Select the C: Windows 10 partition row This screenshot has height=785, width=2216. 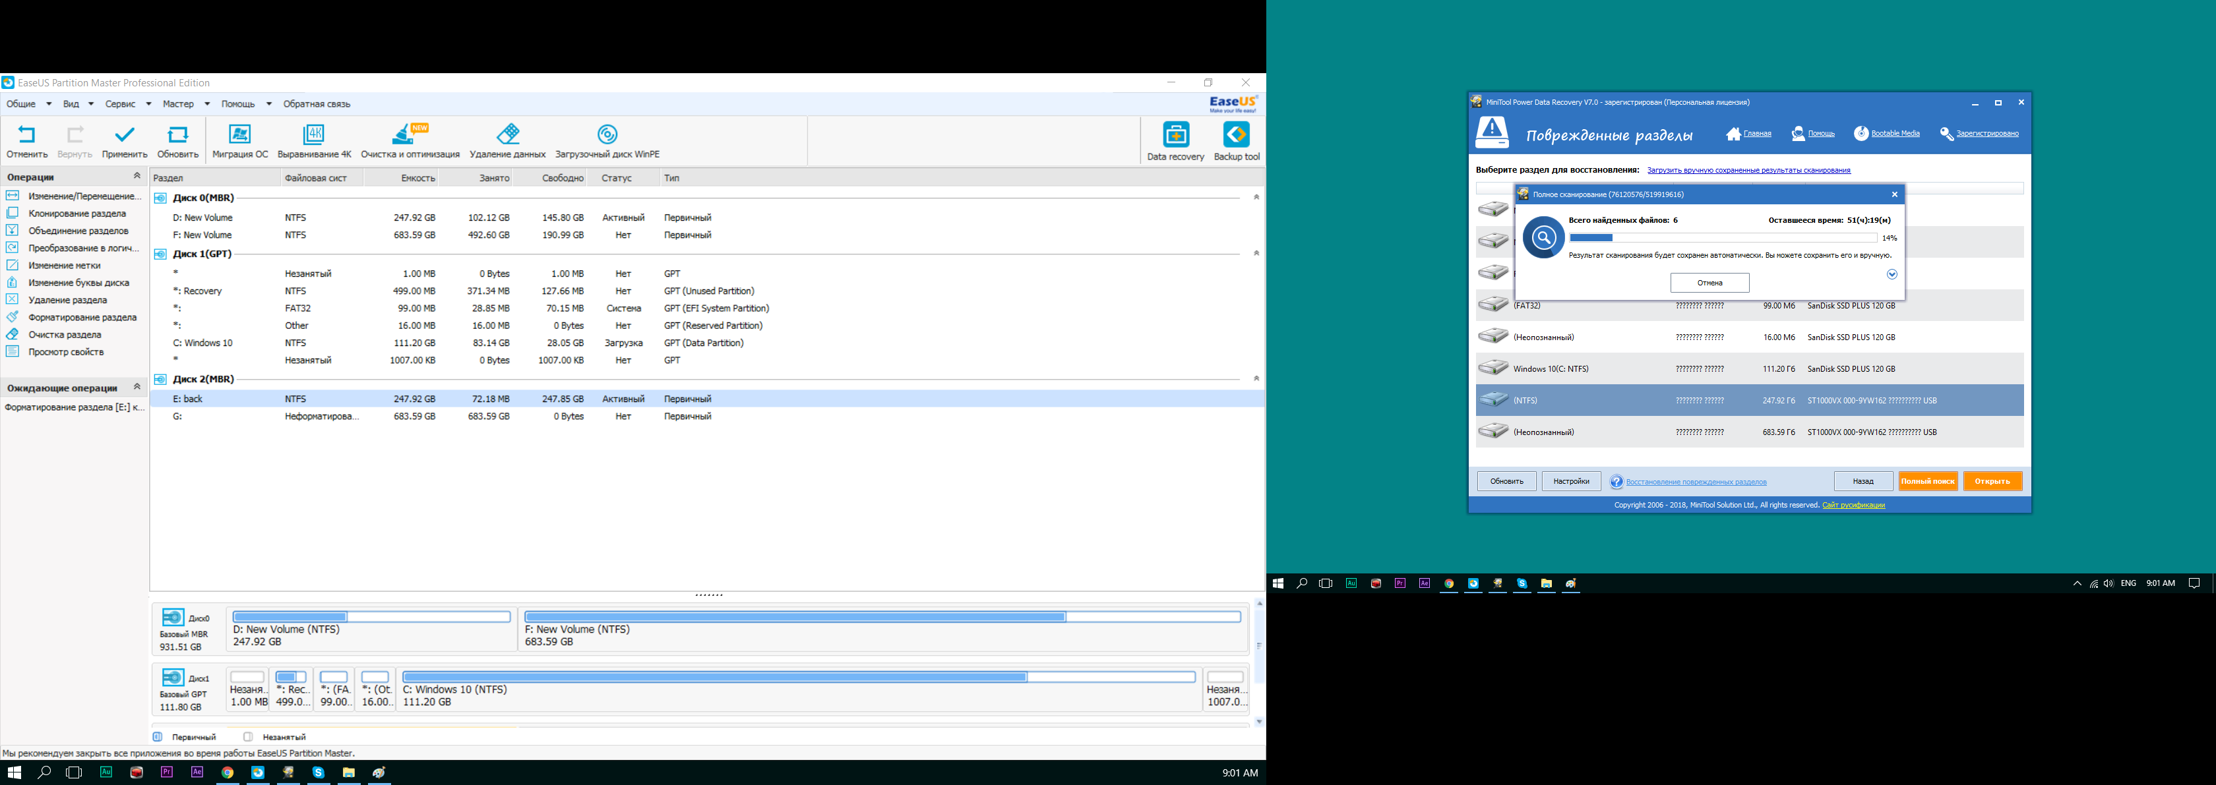point(707,343)
